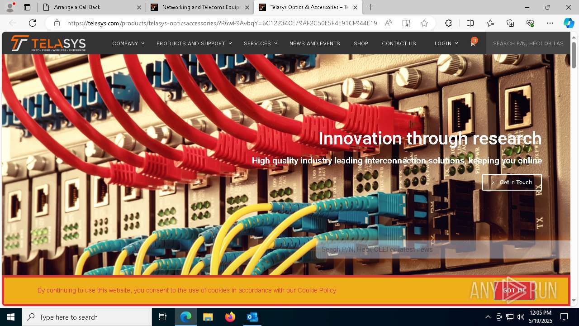
Task: Open the browser profile avatar
Action: pyautogui.click(x=10, y=7)
